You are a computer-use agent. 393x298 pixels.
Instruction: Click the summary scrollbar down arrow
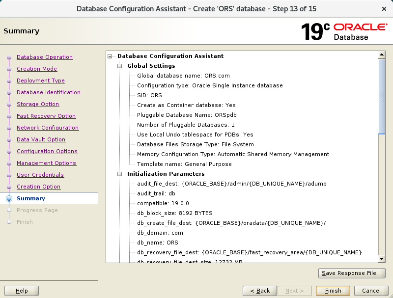pyautogui.click(x=382, y=259)
